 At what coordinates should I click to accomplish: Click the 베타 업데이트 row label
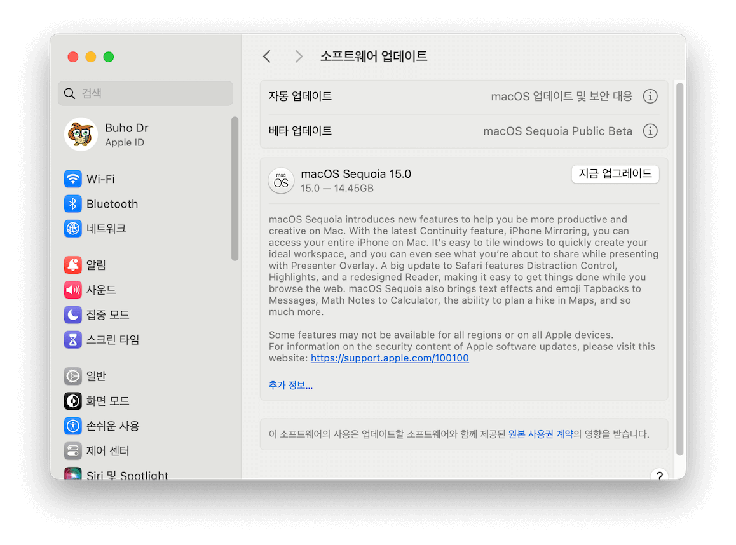(300, 131)
